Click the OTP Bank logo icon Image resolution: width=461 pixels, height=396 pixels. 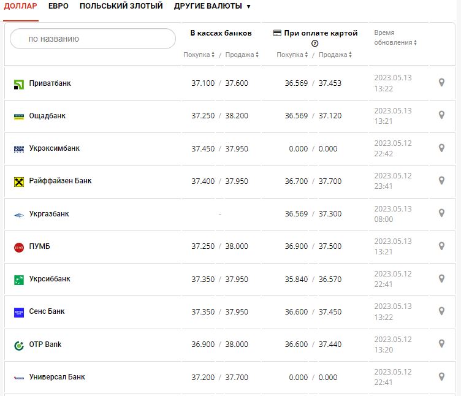pyautogui.click(x=18, y=345)
